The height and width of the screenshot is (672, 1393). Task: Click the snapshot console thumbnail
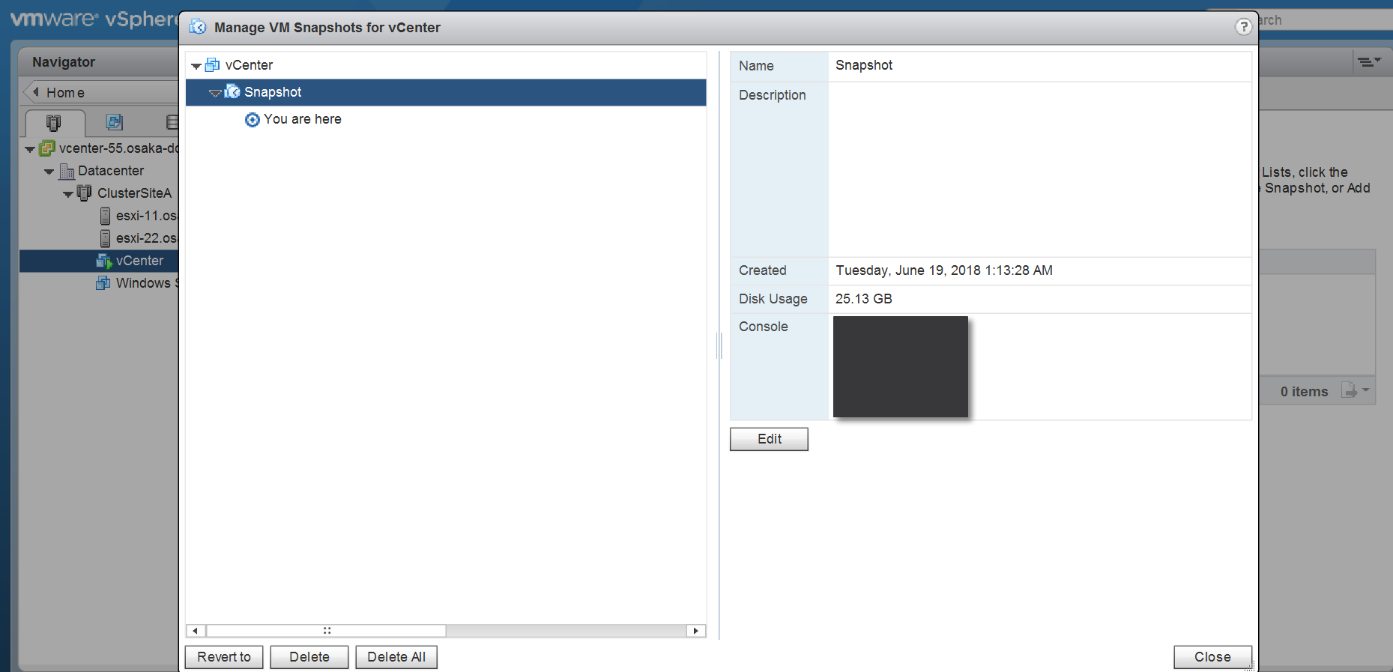tap(901, 366)
